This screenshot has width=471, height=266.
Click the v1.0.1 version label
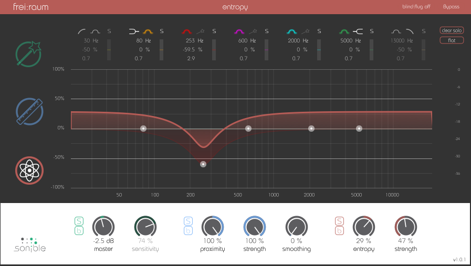tap(459, 260)
